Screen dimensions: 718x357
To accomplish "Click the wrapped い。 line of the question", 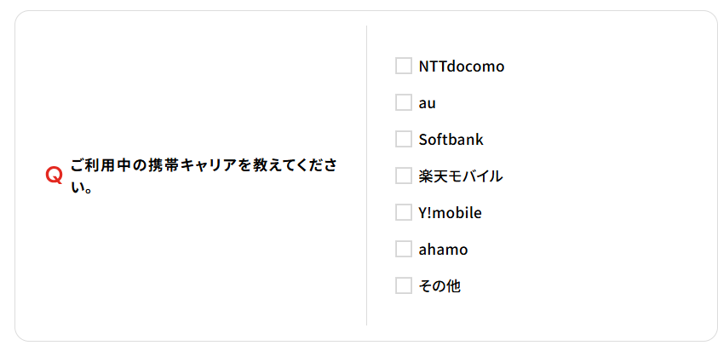I will coord(82,187).
